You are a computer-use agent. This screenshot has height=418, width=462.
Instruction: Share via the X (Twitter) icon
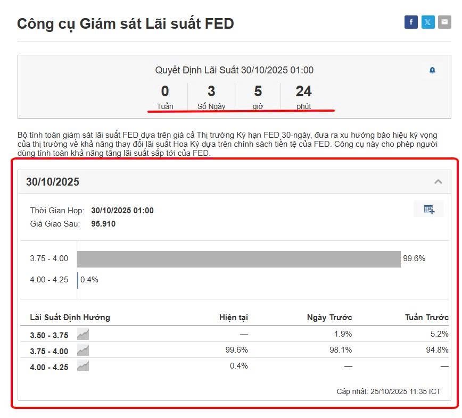coord(428,22)
